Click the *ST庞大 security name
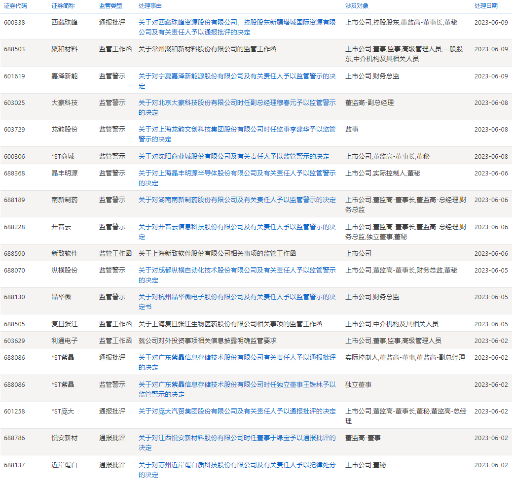 [x=63, y=412]
